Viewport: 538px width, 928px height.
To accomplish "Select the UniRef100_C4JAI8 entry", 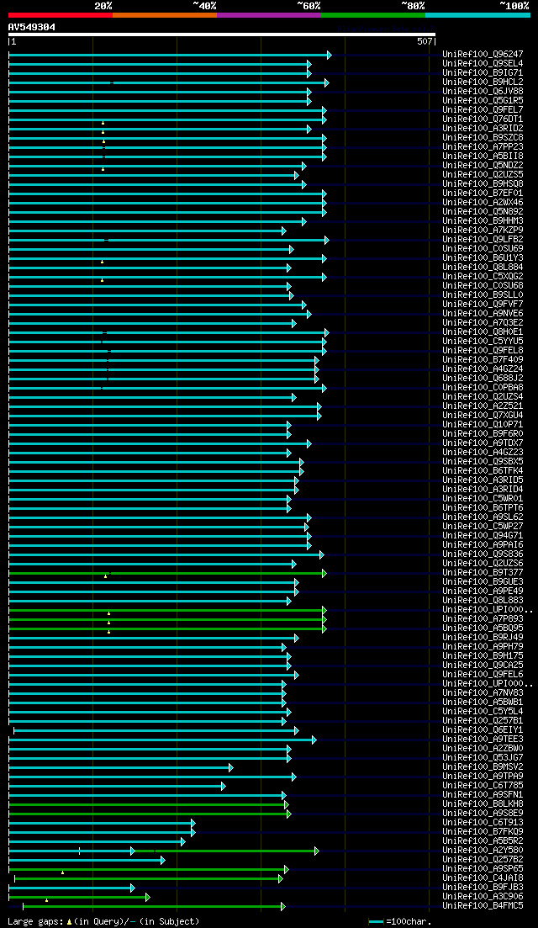I will (483, 878).
